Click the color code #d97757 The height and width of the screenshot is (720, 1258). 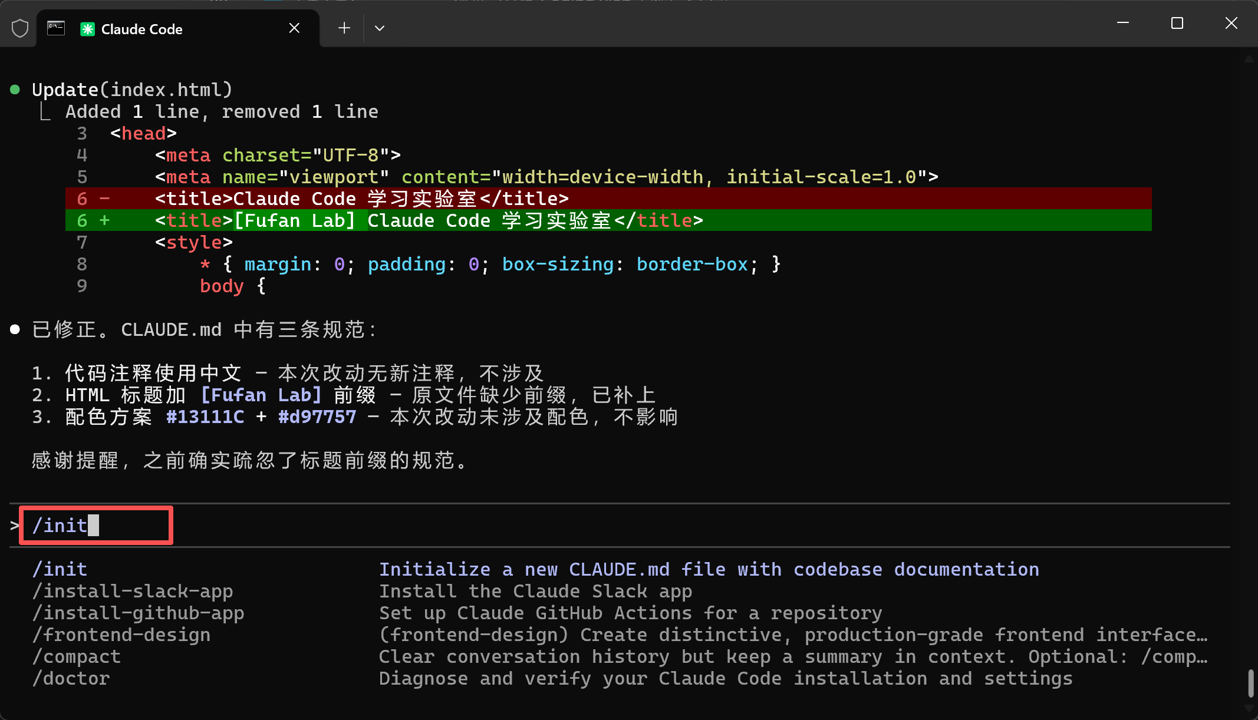(x=317, y=417)
